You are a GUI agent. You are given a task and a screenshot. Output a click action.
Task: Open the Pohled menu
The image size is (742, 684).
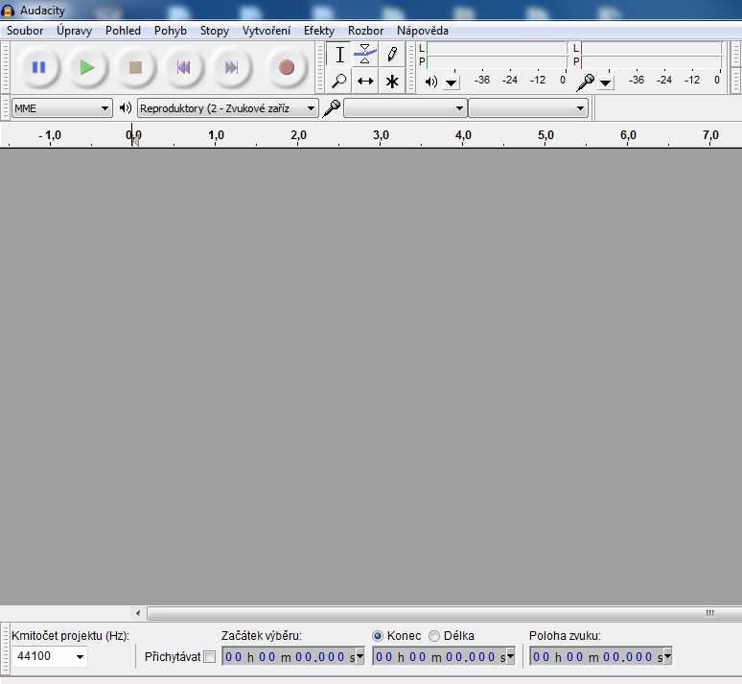pos(123,31)
